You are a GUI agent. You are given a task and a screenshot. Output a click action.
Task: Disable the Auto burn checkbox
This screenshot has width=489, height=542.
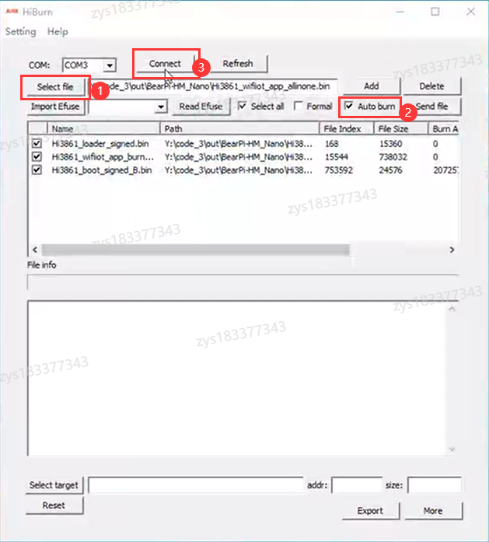click(x=349, y=106)
